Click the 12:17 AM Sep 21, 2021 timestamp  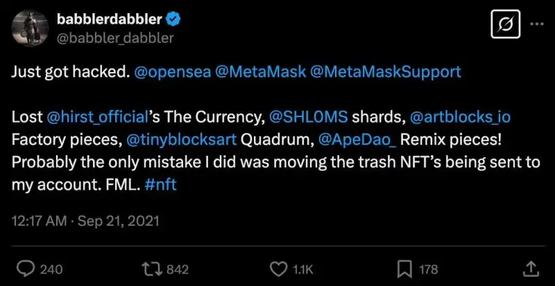pyautogui.click(x=85, y=222)
